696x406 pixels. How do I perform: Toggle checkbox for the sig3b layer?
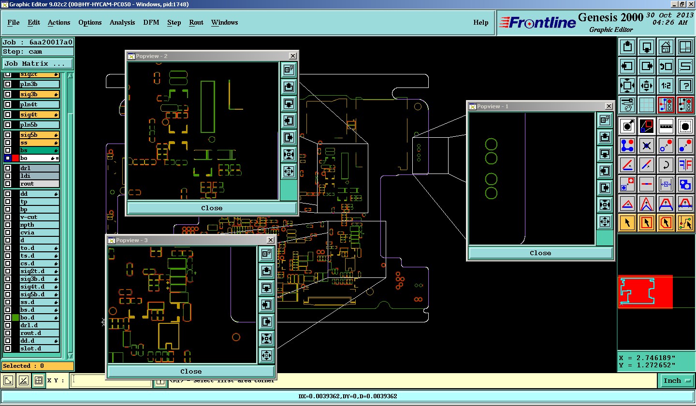click(x=8, y=95)
